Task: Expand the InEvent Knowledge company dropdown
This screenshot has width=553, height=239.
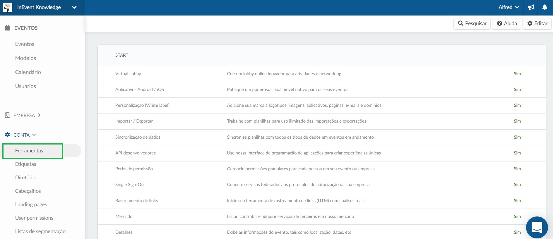Action: (74, 7)
